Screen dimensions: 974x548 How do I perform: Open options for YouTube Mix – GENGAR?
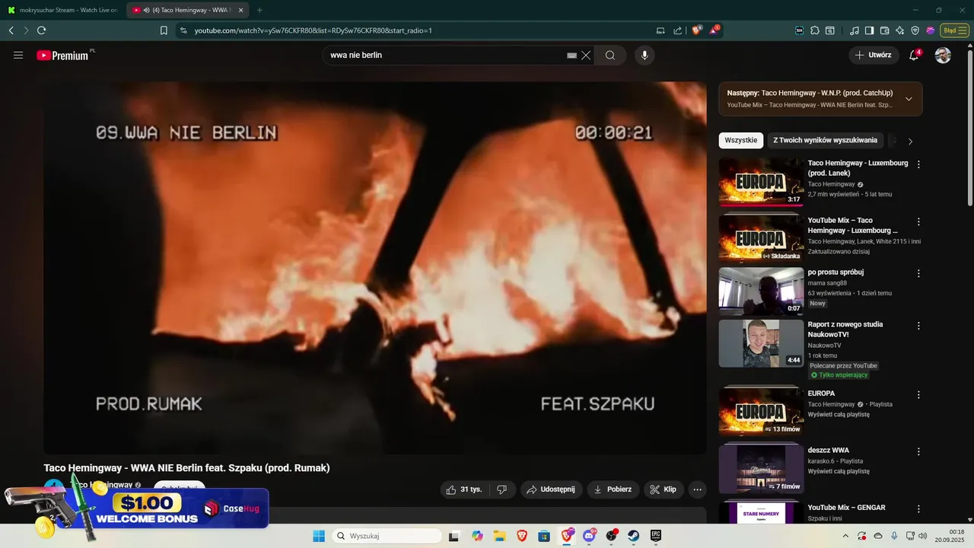(918, 508)
